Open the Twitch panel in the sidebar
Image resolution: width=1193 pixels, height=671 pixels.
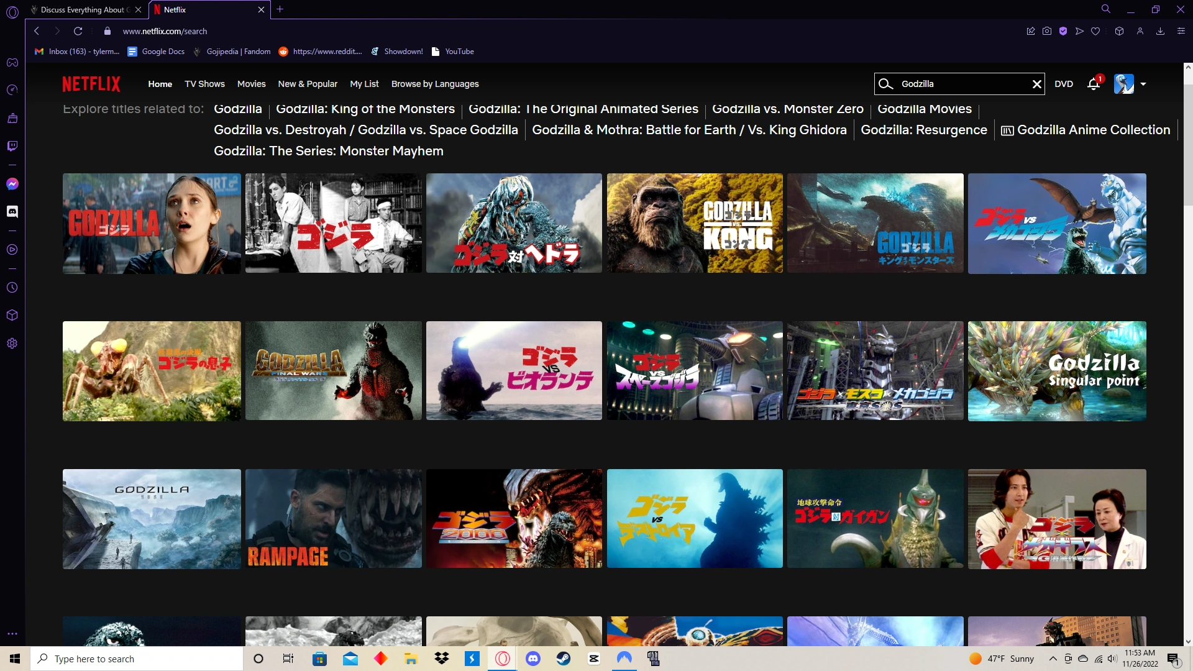pos(12,146)
